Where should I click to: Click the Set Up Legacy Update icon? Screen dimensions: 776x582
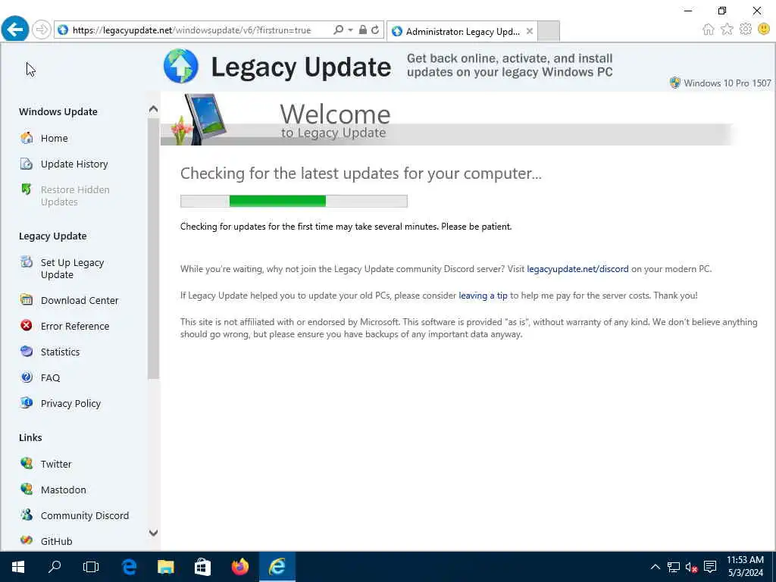coord(27,262)
